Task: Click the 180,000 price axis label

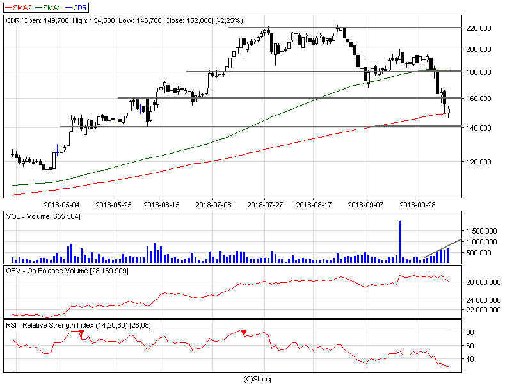Action: (x=478, y=72)
